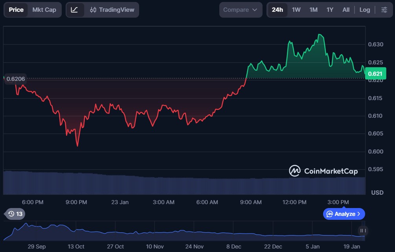Click the chart's peak near 0.630
Image resolution: width=395 pixels, height=252 pixels.
click(320, 35)
